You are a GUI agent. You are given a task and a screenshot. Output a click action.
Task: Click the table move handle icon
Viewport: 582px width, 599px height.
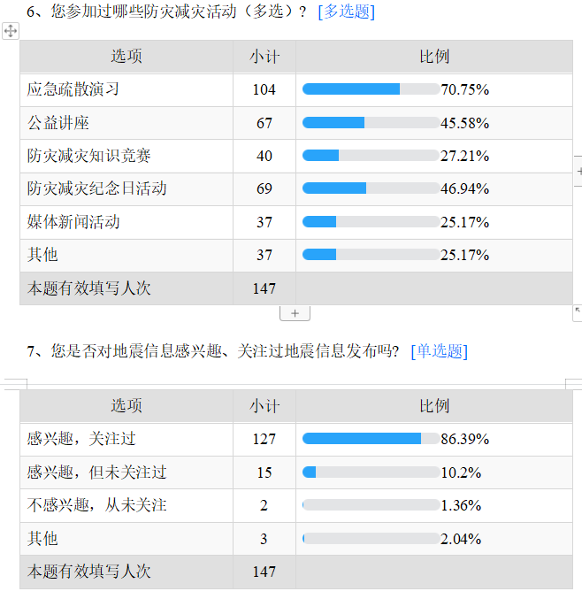(x=11, y=31)
